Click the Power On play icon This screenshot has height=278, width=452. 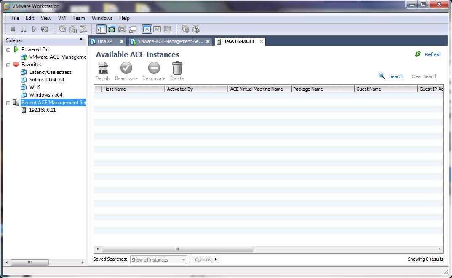(34, 29)
